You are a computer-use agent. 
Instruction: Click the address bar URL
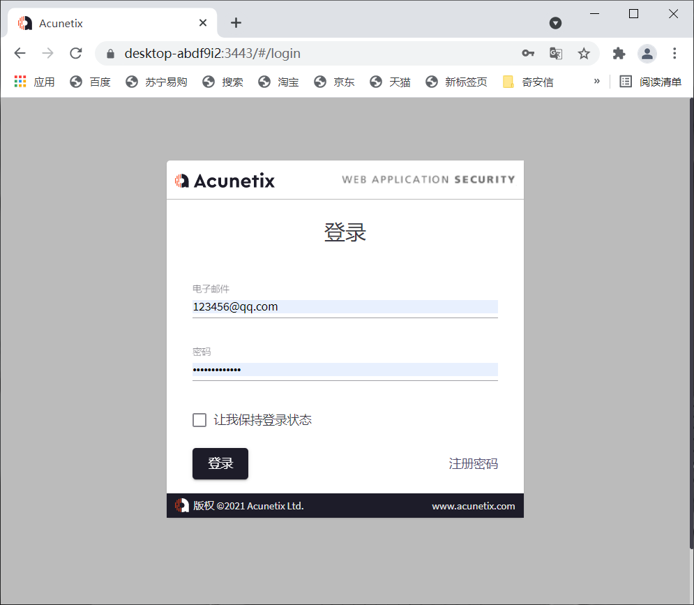pos(213,54)
